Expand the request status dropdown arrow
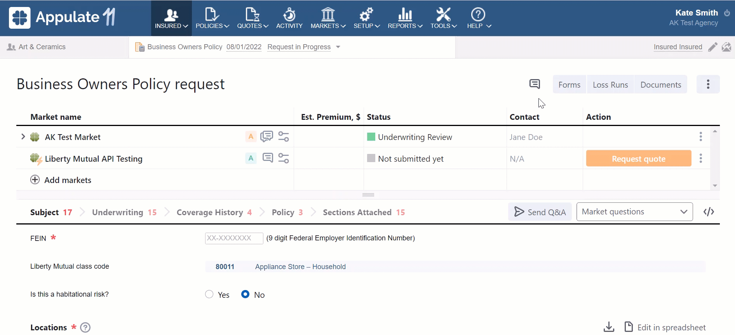 pos(338,47)
